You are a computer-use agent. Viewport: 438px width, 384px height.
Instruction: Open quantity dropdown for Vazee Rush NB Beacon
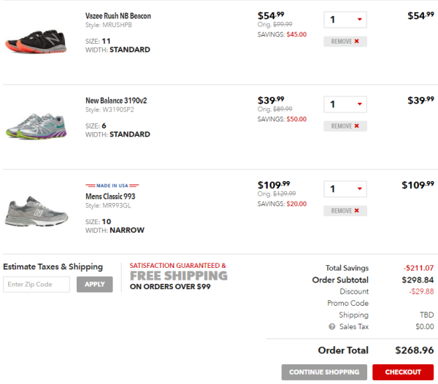click(345, 20)
